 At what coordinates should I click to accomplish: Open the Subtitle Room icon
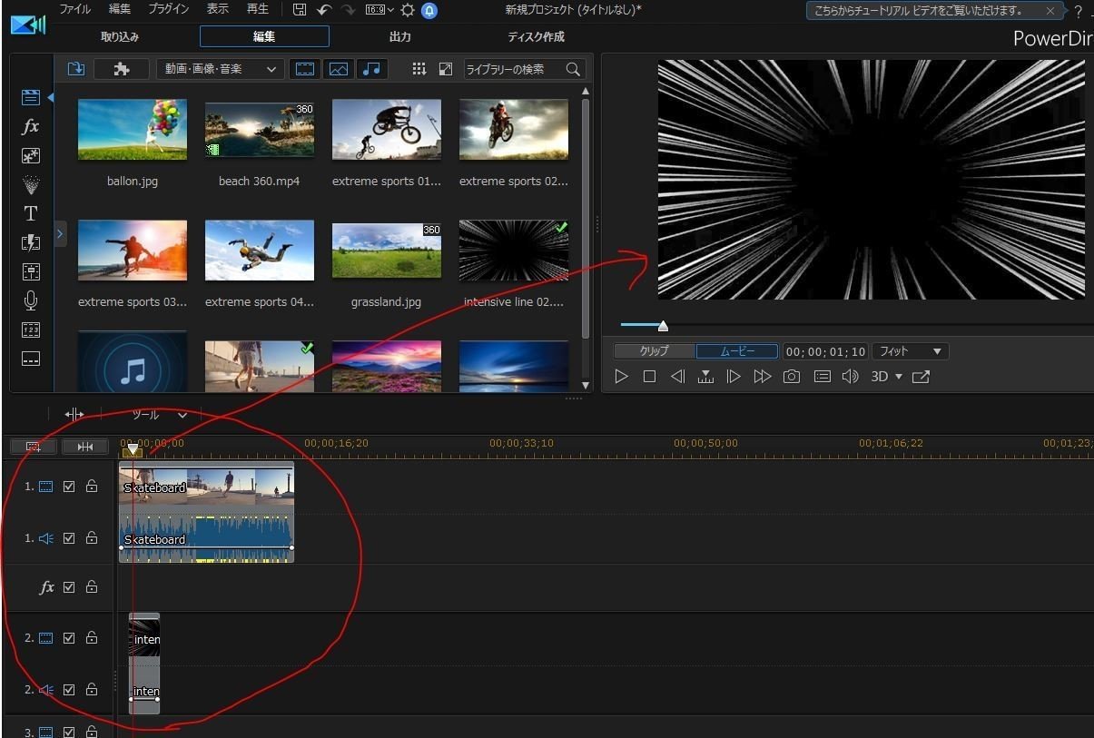(x=31, y=359)
